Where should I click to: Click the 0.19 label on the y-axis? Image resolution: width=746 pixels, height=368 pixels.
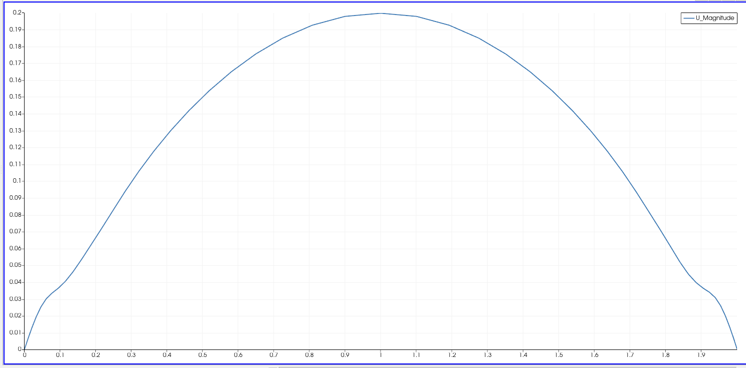pyautogui.click(x=16, y=30)
